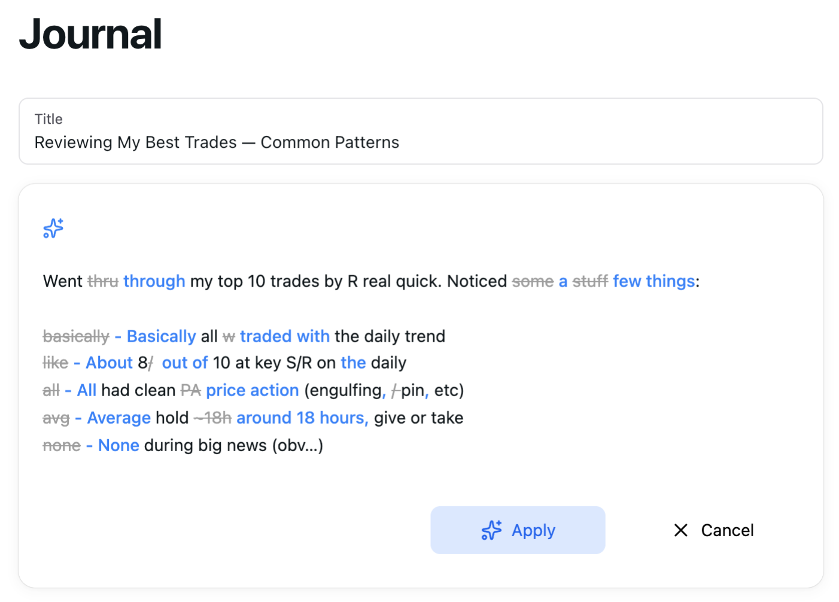Click the suggested phrase 'traded with'
The image size is (839, 602).
(285, 336)
